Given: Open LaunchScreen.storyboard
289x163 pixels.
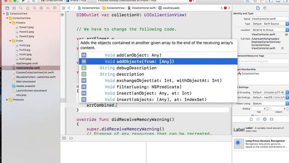Looking at the screenshot, I should 31,91.
